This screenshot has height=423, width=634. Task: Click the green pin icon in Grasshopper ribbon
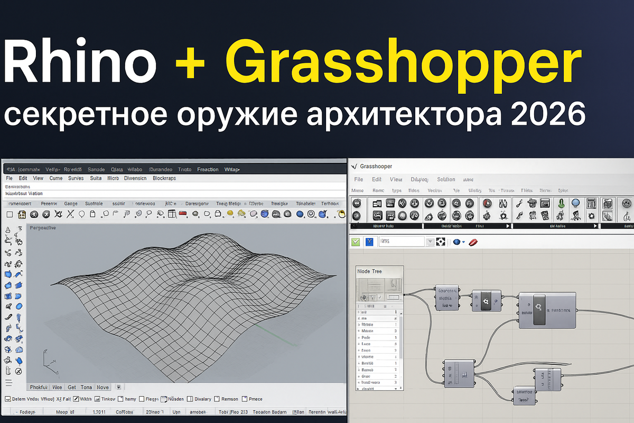point(562,203)
